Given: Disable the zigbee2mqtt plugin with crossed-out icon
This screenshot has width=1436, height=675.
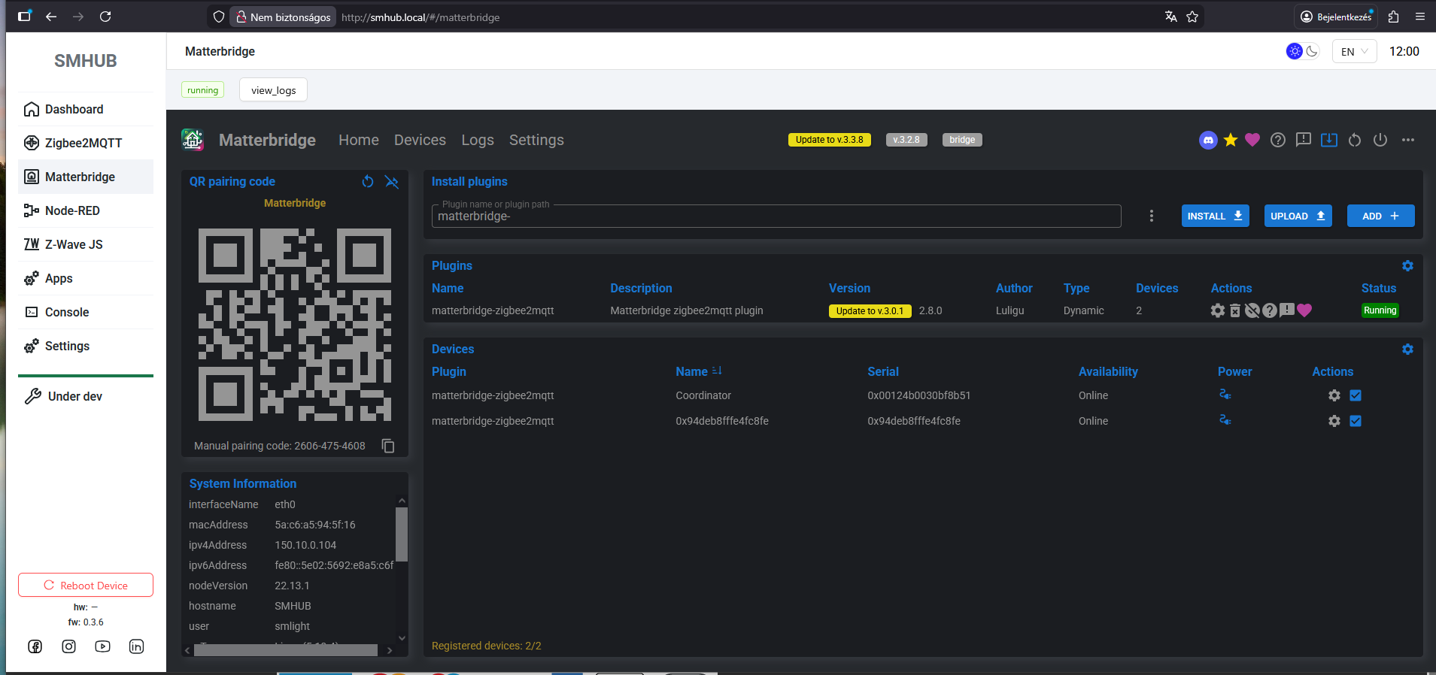Looking at the screenshot, I should (x=1252, y=310).
